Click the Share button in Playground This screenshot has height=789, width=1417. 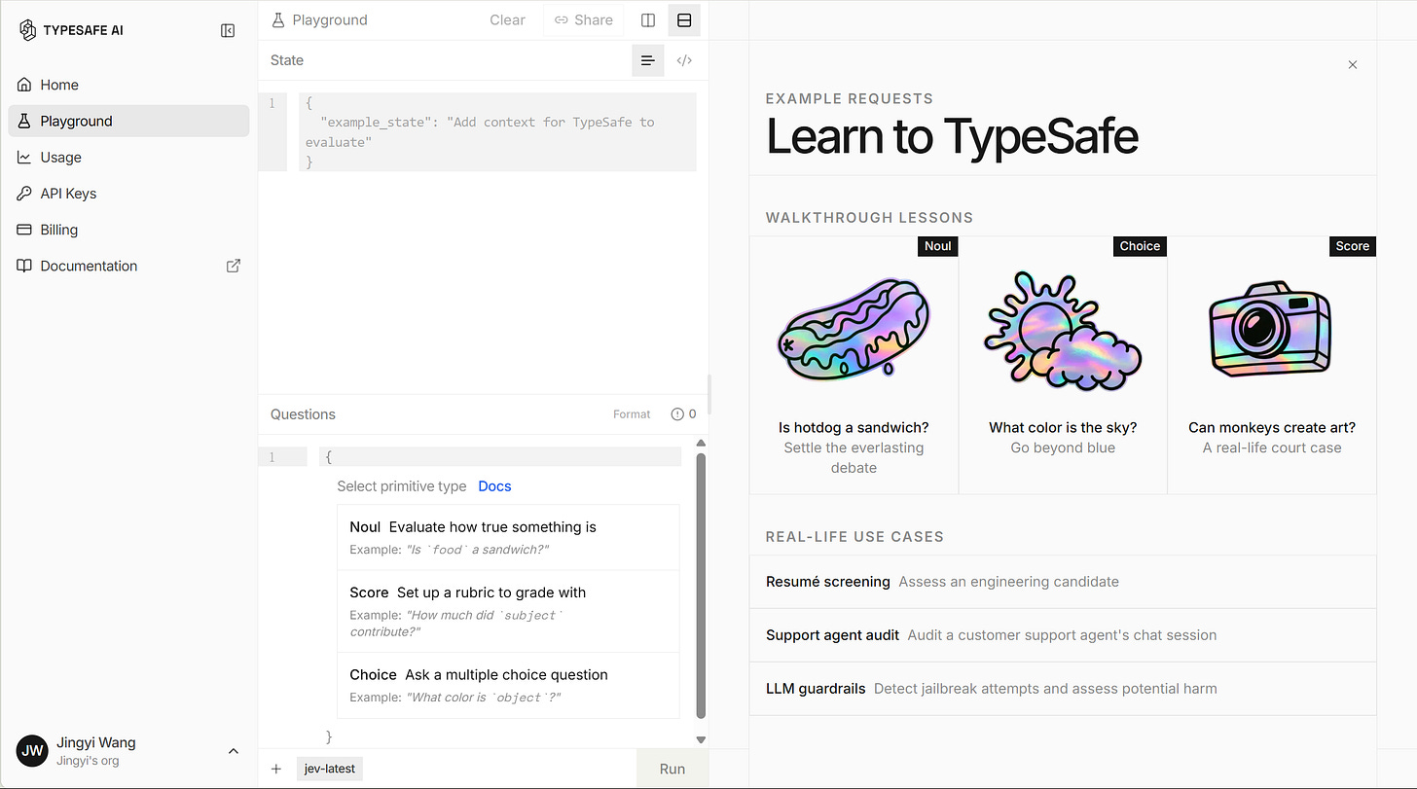pos(584,20)
